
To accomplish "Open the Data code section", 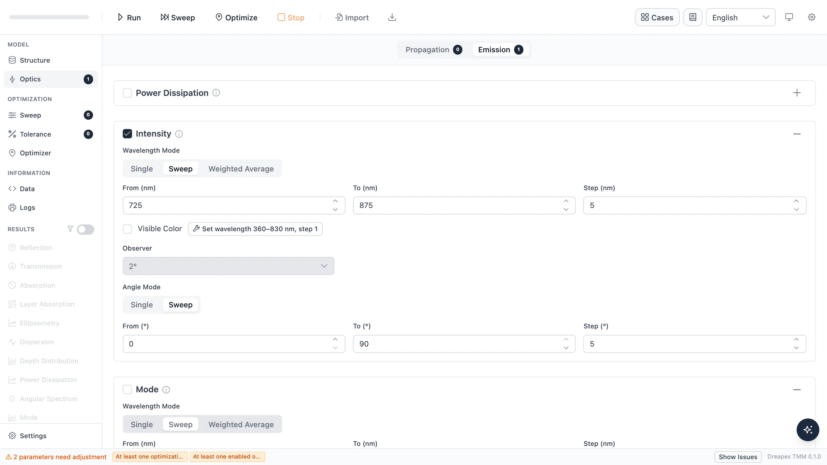I will coord(51,189).
